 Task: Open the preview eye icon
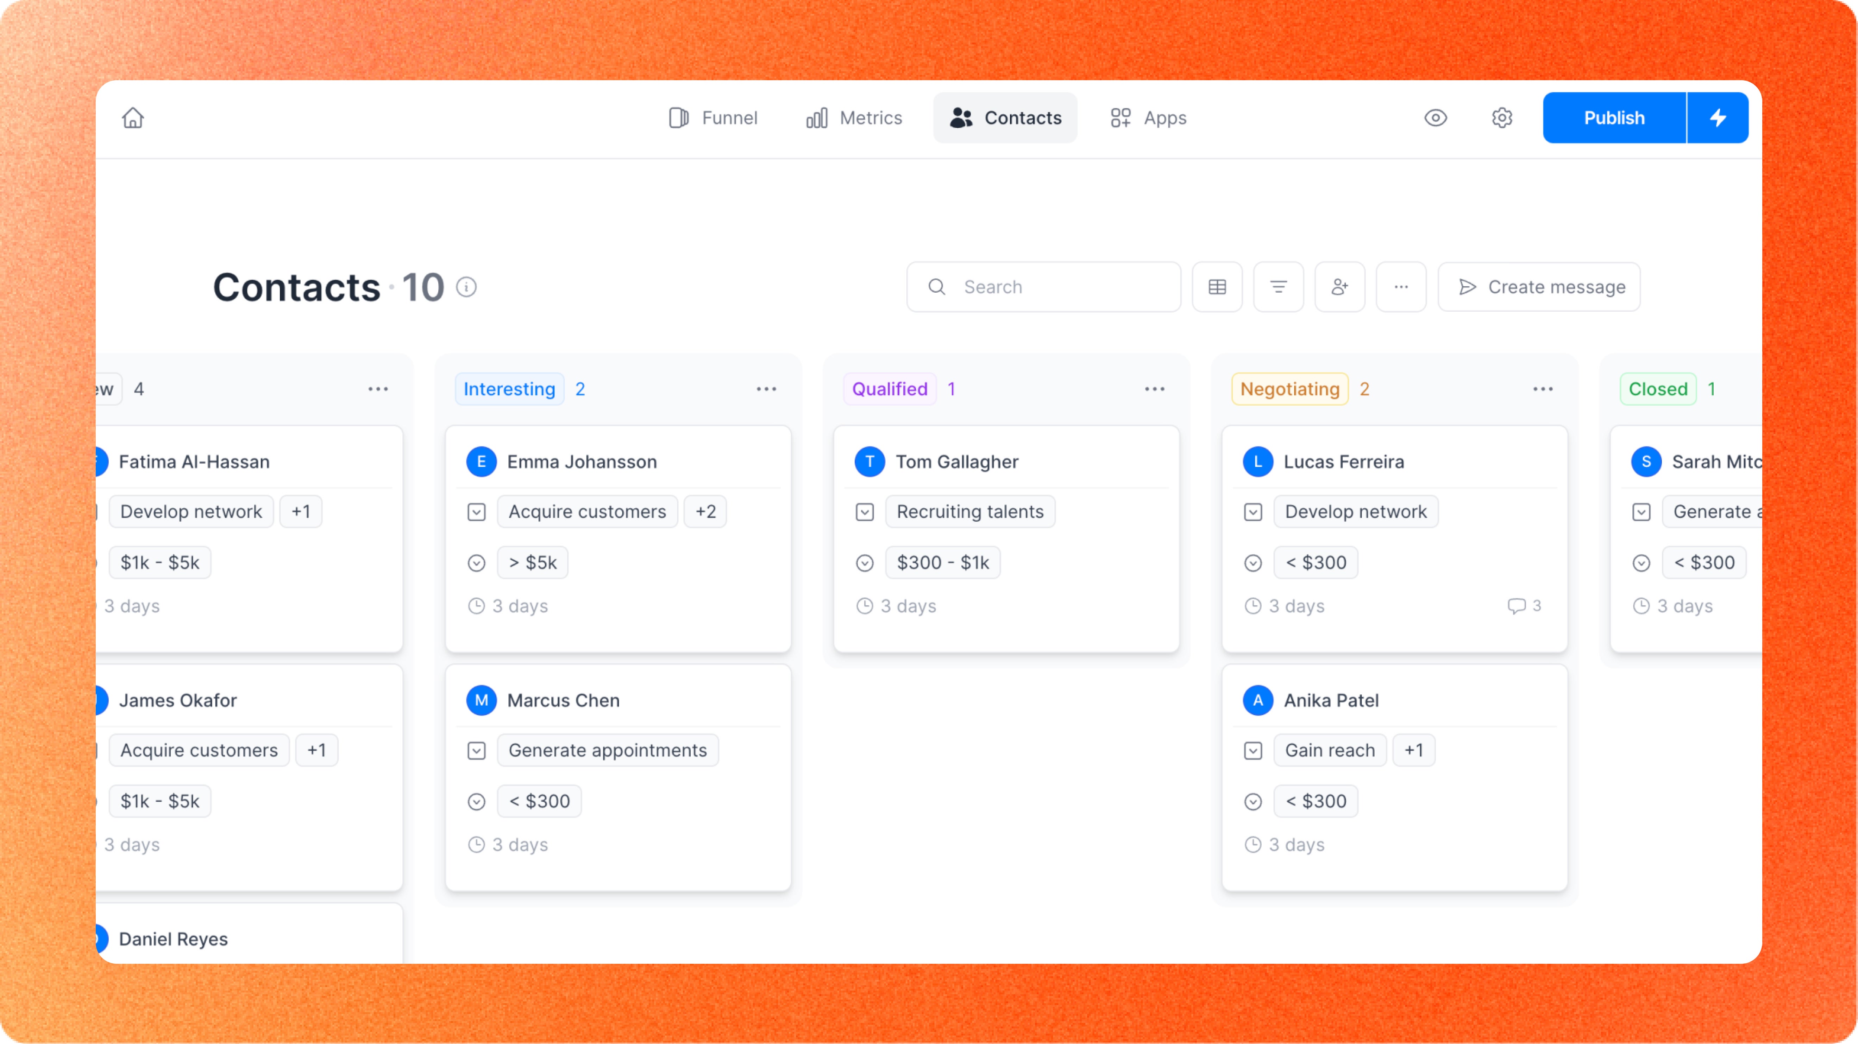tap(1435, 117)
